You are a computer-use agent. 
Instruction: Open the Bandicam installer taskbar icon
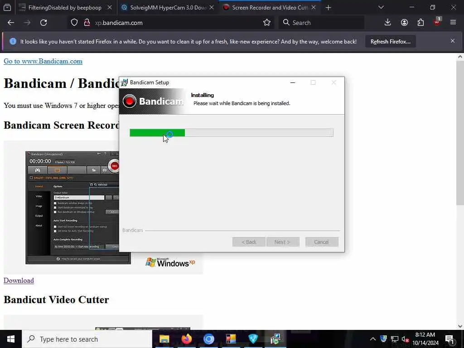click(x=275, y=339)
